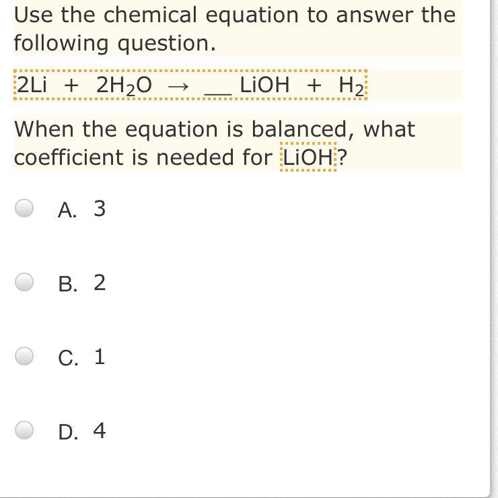Click the plus sign between LiOH and H2
The height and width of the screenshot is (498, 498).
tap(314, 85)
